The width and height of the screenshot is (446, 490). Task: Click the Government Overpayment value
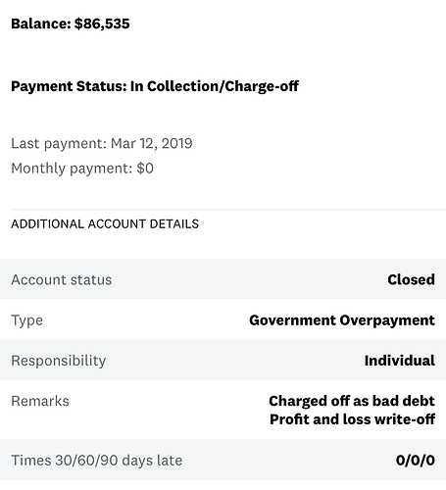click(342, 320)
